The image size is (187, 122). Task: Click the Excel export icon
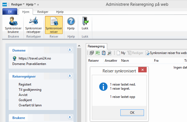coord(98,53)
